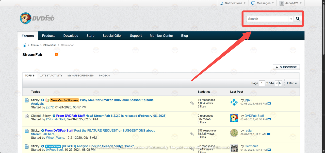The image size is (325, 153).
Task: Open the Special Offer menu
Action: click(x=112, y=36)
